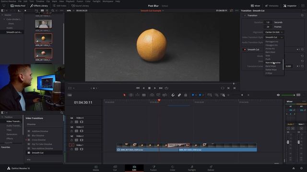Open the Video Transition Style dropdown
The height and width of the screenshot is (172, 307).
click(x=274, y=37)
